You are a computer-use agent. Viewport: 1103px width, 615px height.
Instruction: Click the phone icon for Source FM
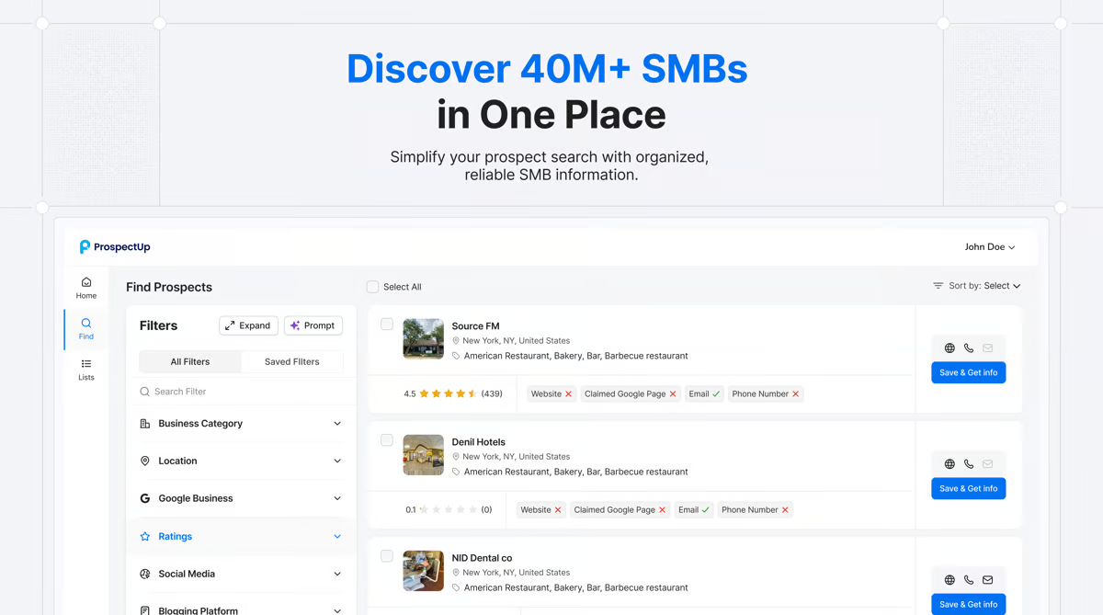click(969, 348)
